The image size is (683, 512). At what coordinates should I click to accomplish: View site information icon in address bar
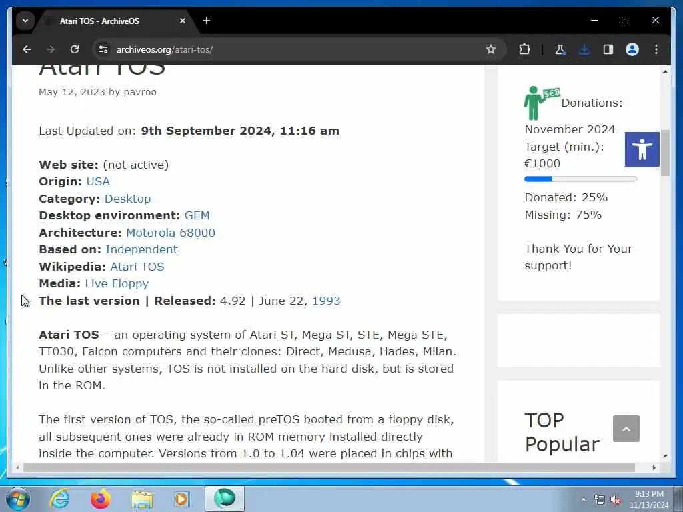tap(103, 49)
